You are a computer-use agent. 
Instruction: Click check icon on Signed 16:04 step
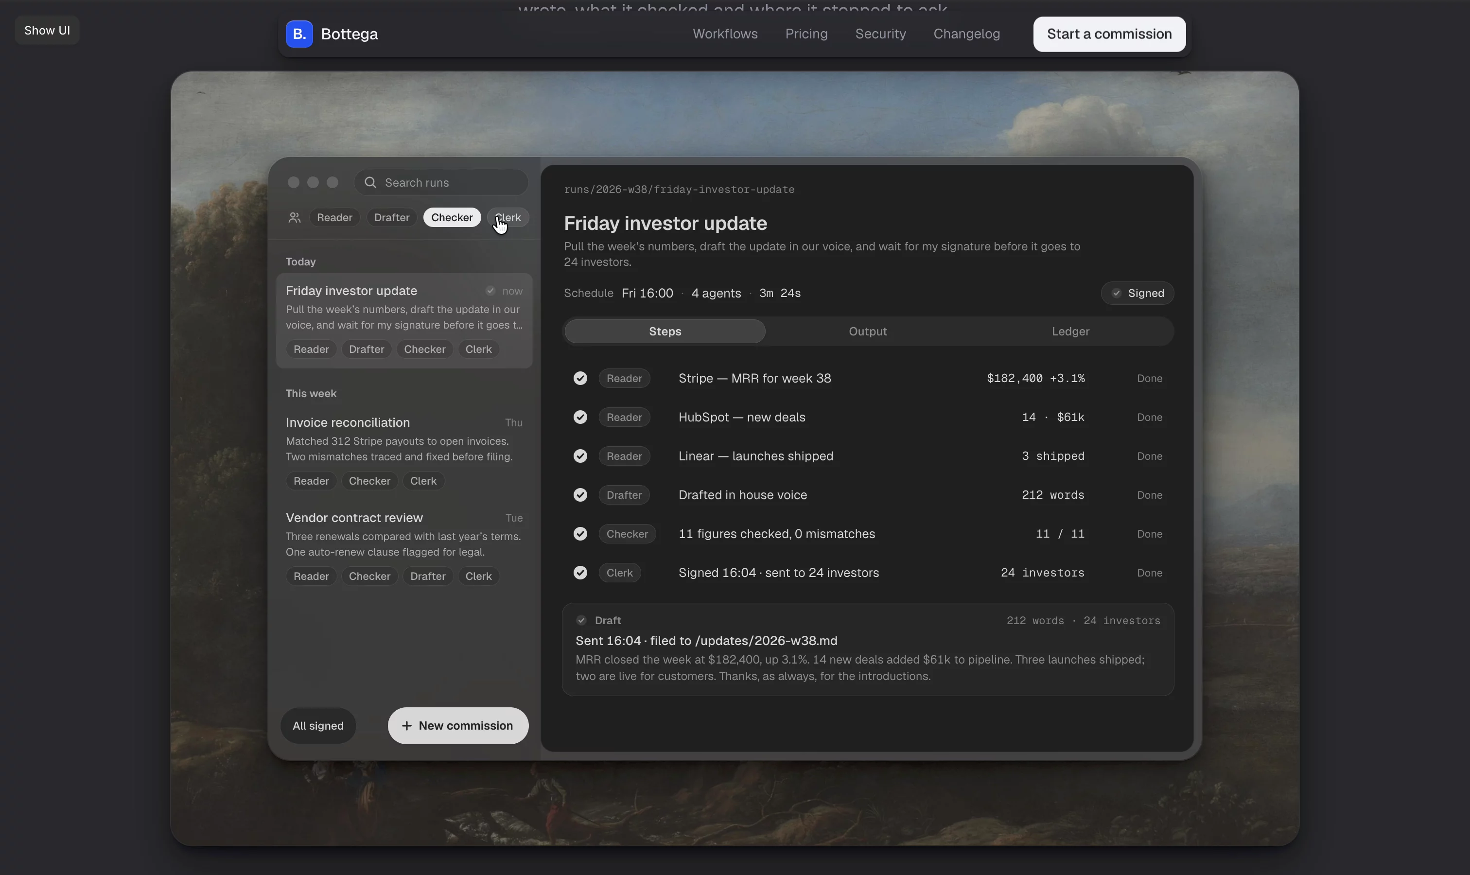pos(580,573)
